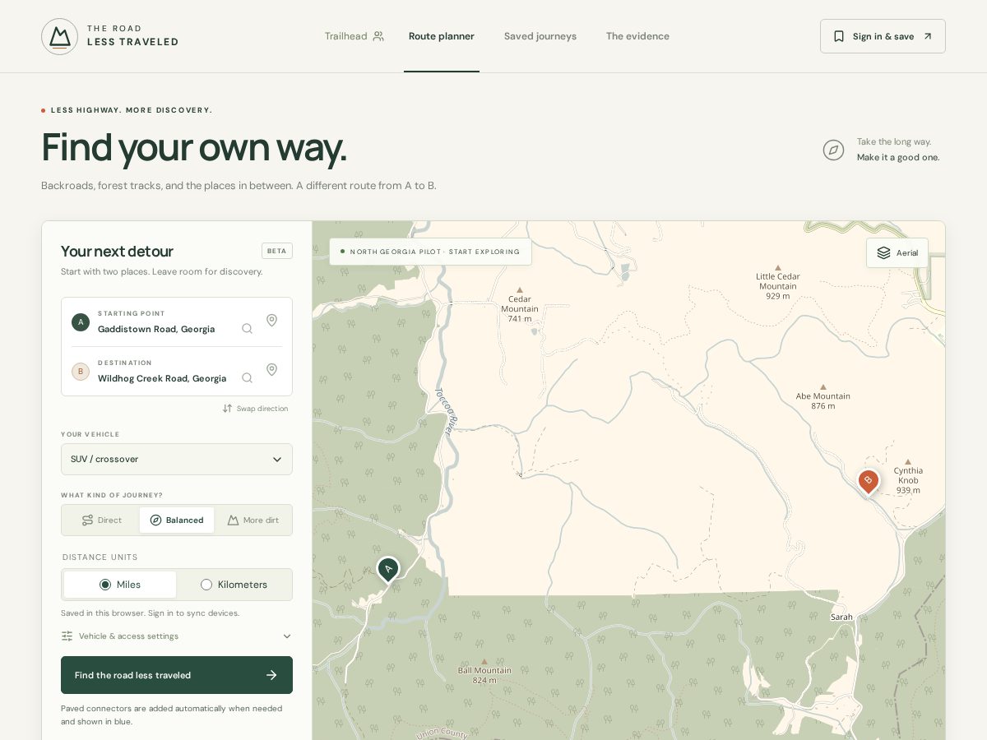987x740 pixels.
Task: Click the bookmark icon in Sign in button
Action: tap(839, 36)
